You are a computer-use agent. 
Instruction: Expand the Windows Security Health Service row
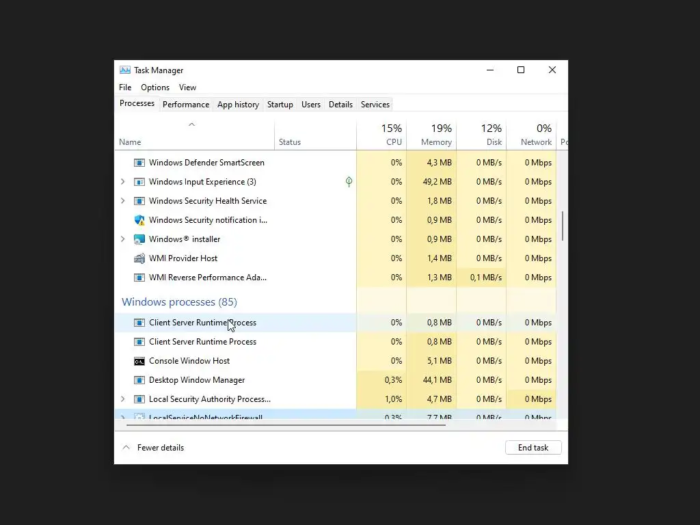point(123,201)
